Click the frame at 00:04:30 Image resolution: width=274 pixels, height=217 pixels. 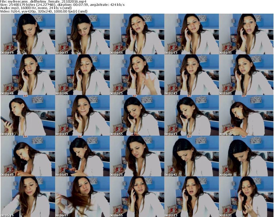pos(246,115)
